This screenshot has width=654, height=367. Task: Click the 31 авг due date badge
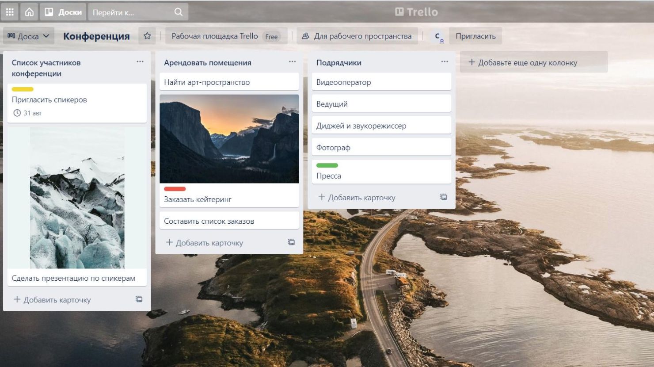27,113
